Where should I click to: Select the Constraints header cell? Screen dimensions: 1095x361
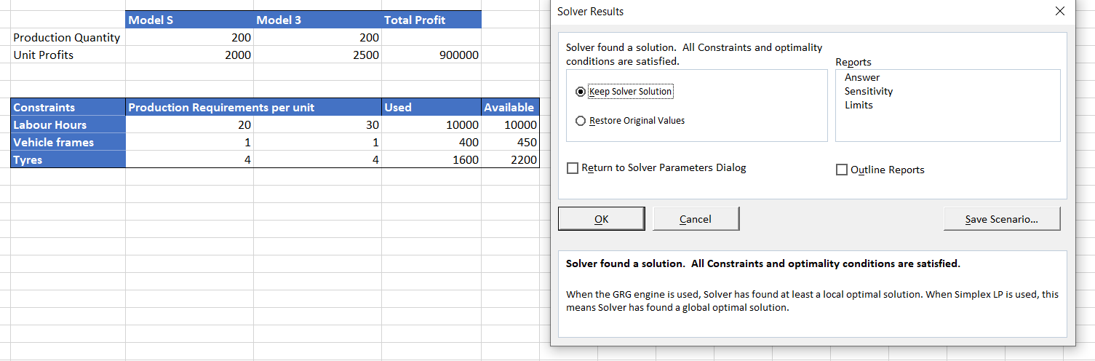click(x=68, y=108)
